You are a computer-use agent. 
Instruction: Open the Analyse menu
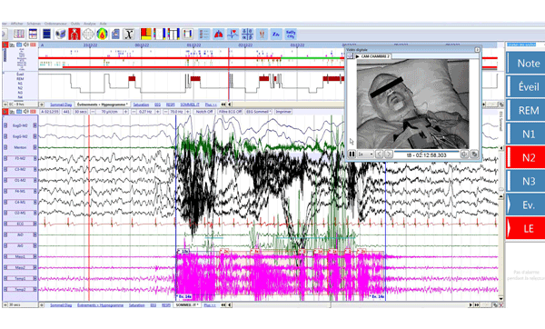(89, 24)
